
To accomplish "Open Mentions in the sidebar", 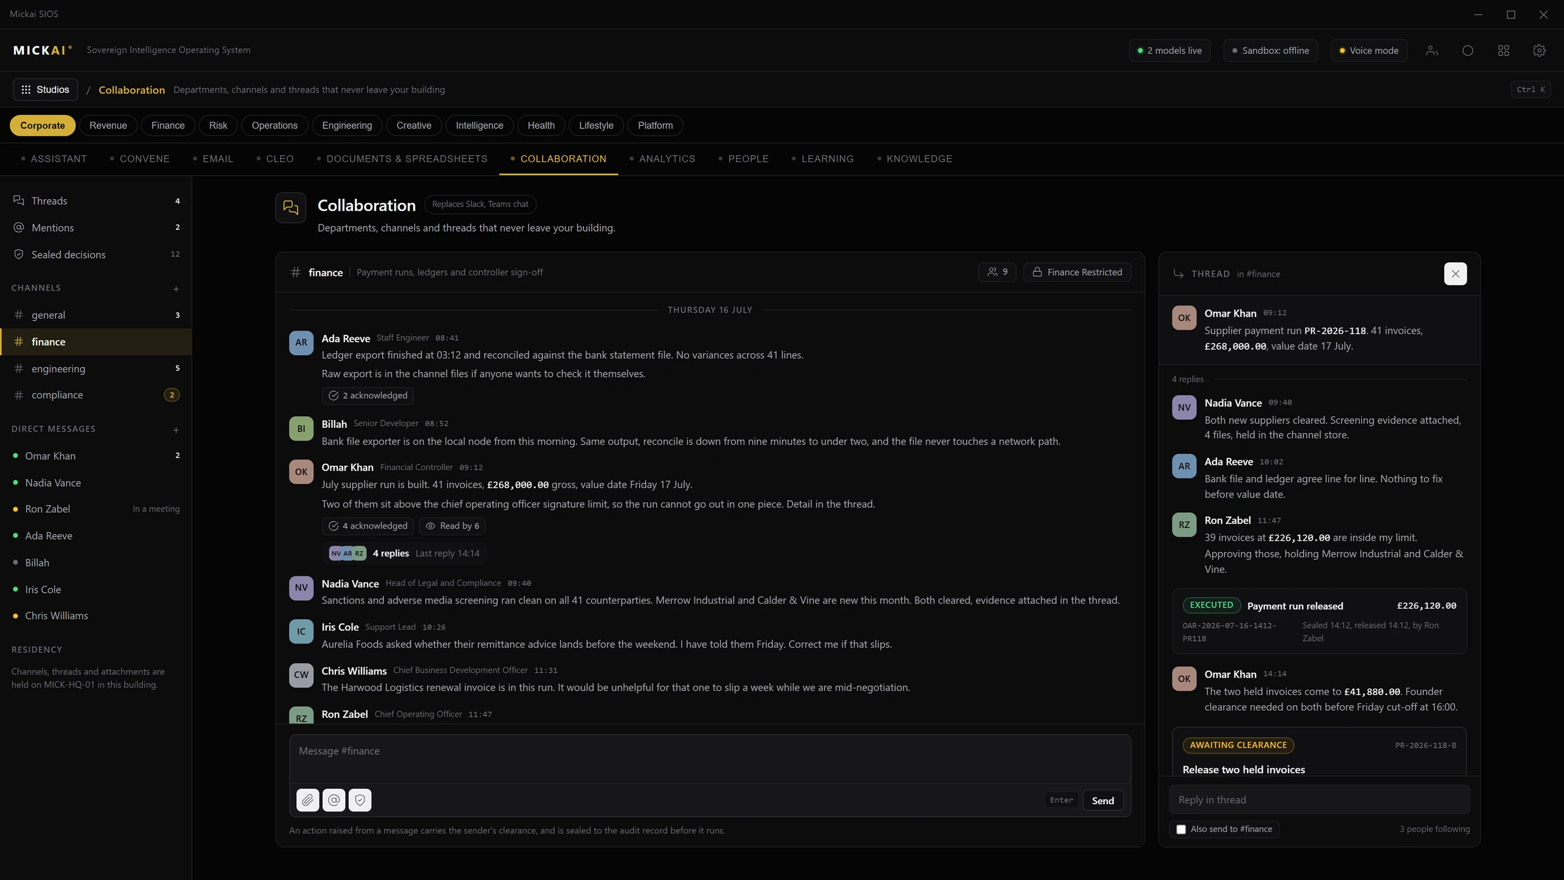I will (x=96, y=227).
